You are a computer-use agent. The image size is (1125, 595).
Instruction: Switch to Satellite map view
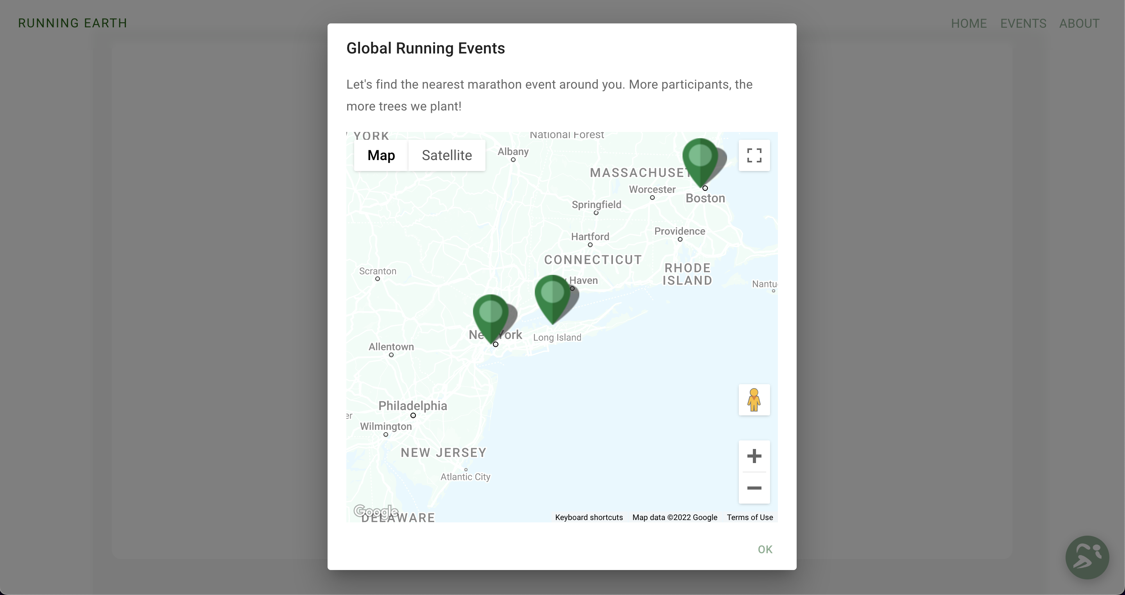pyautogui.click(x=446, y=155)
